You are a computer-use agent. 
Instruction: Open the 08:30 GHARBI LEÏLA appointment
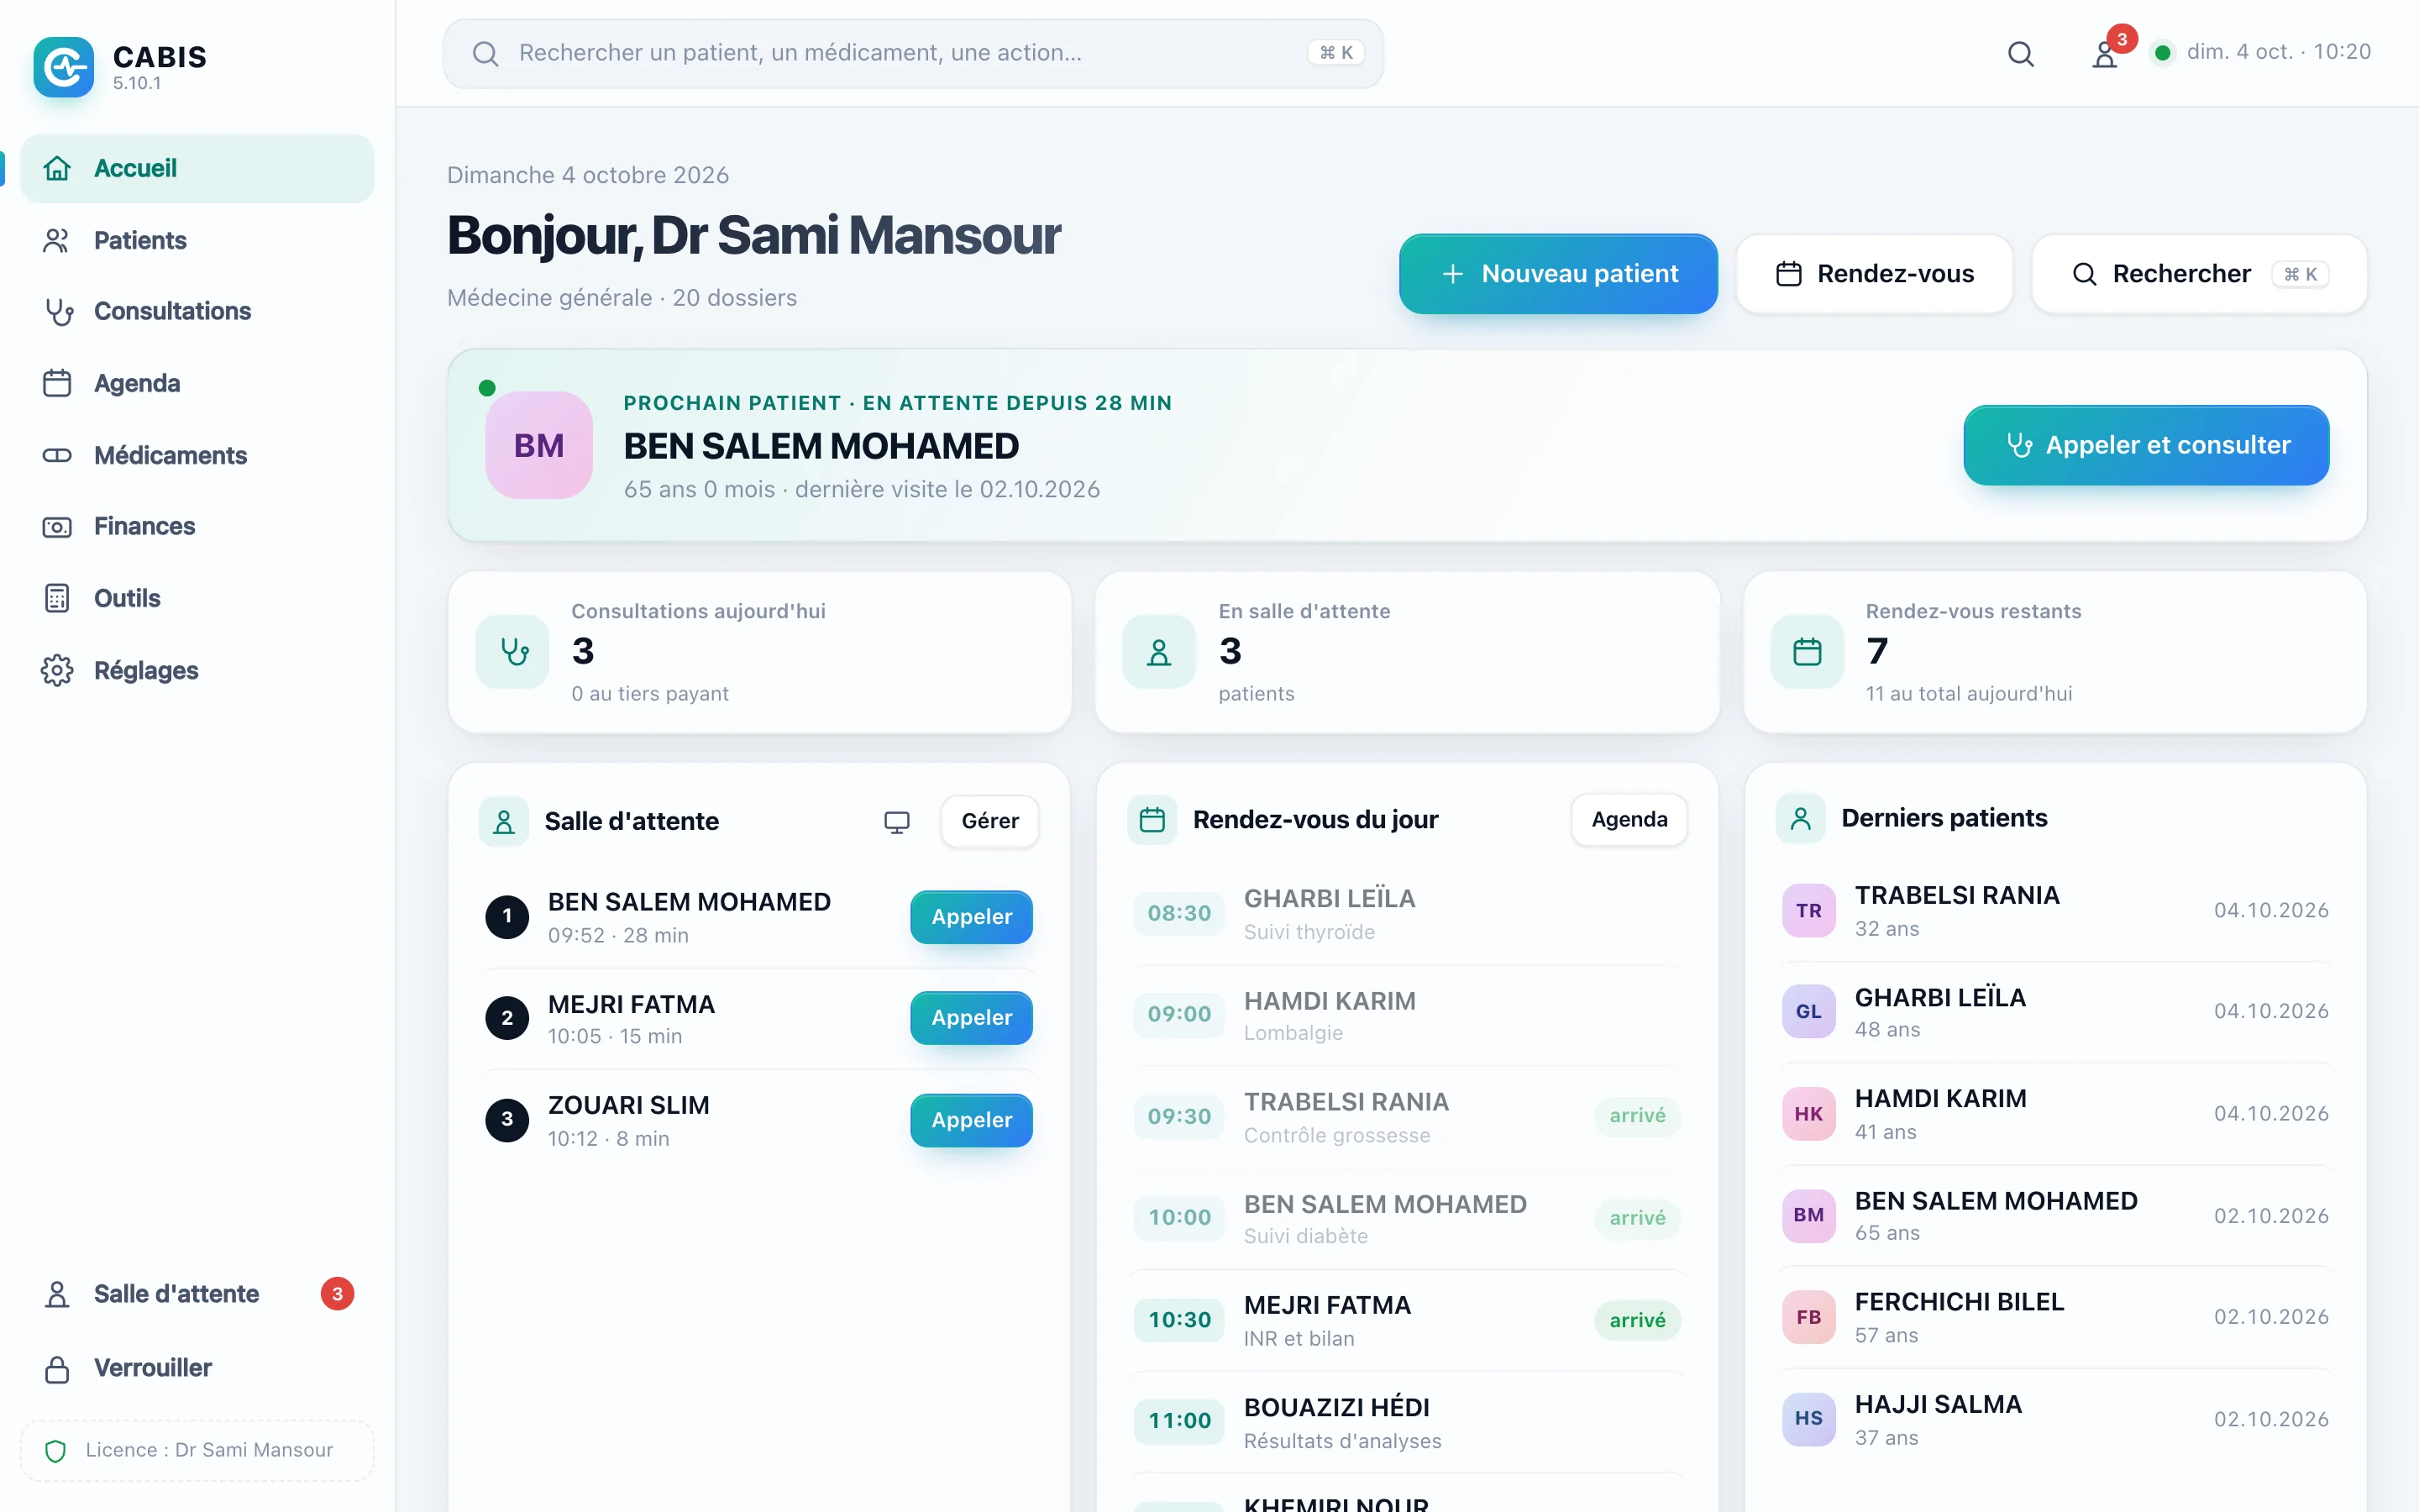tap(1406, 914)
